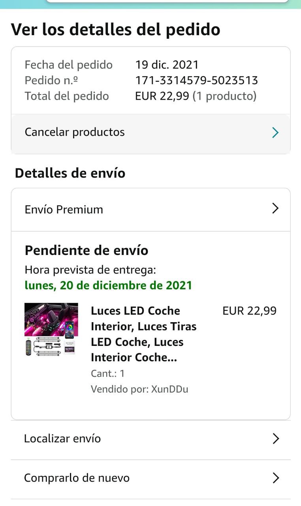The height and width of the screenshot is (506, 301).
Task: Tap the arrow beside Comprarlo de nuevo
Action: coord(276,478)
